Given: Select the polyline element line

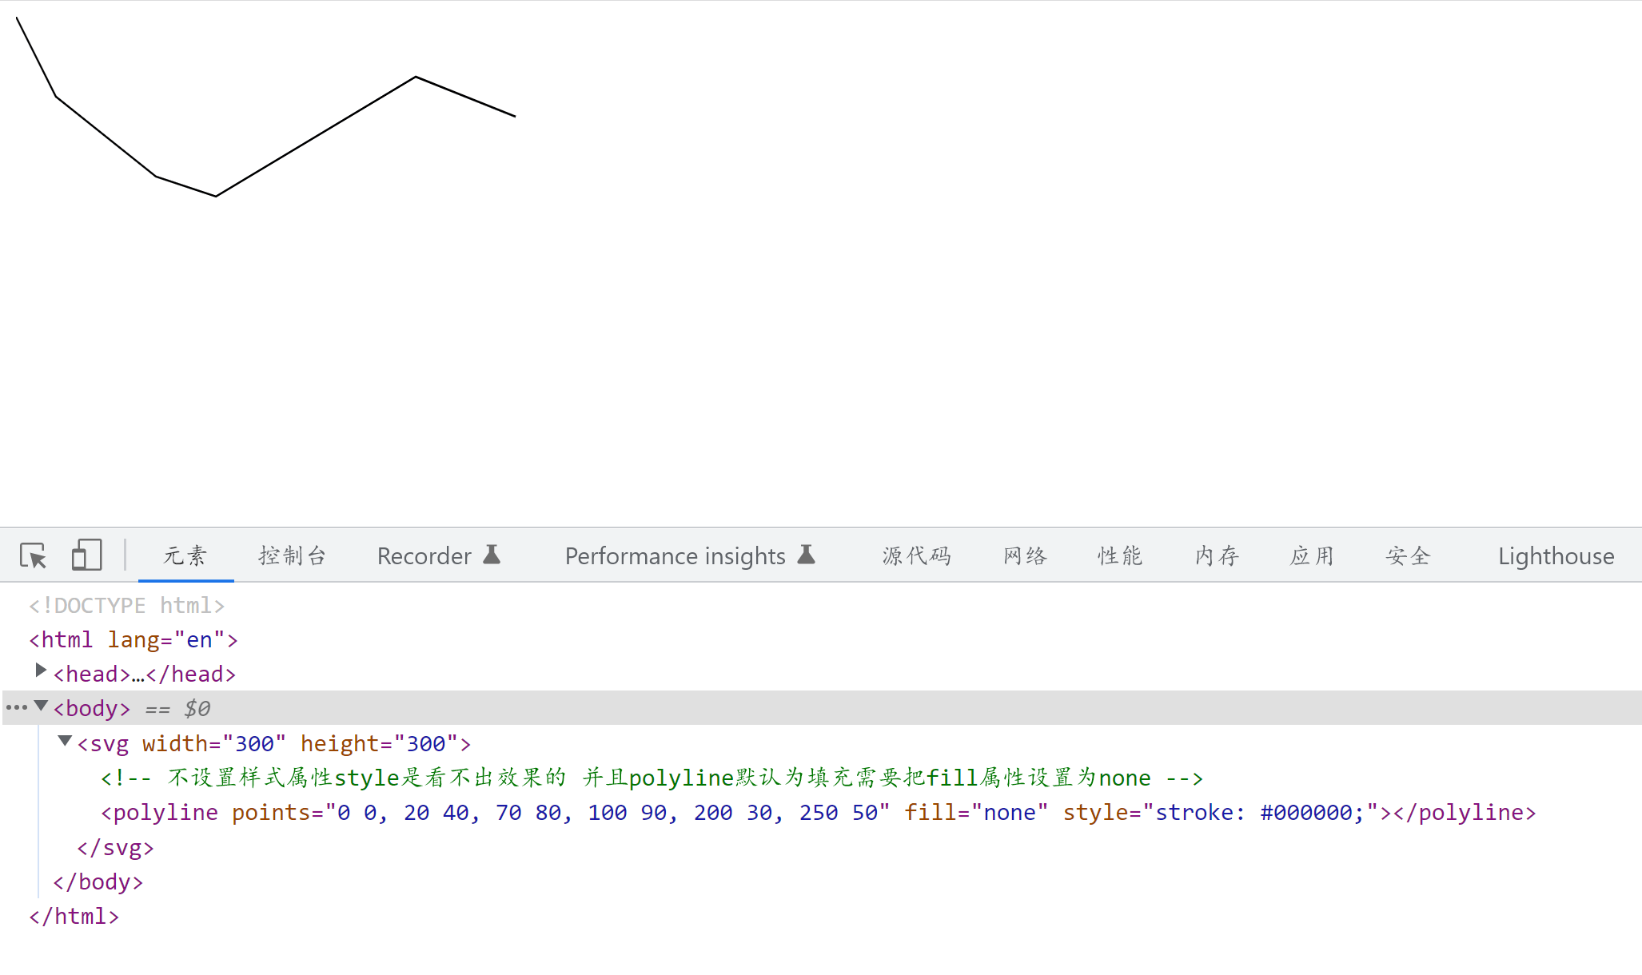Looking at the screenshot, I should pyautogui.click(x=160, y=813).
